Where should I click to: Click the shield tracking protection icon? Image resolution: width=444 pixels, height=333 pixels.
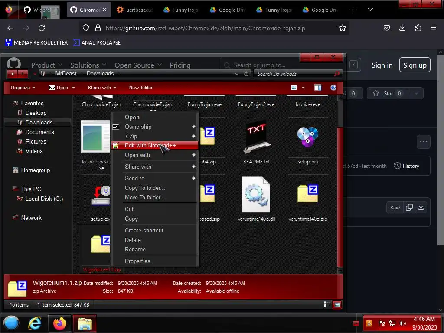[86, 28]
